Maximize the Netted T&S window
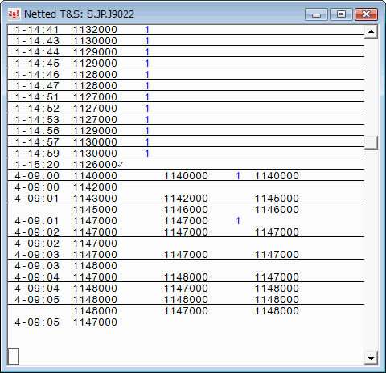Screen dimensions: 386x373 (341, 14)
